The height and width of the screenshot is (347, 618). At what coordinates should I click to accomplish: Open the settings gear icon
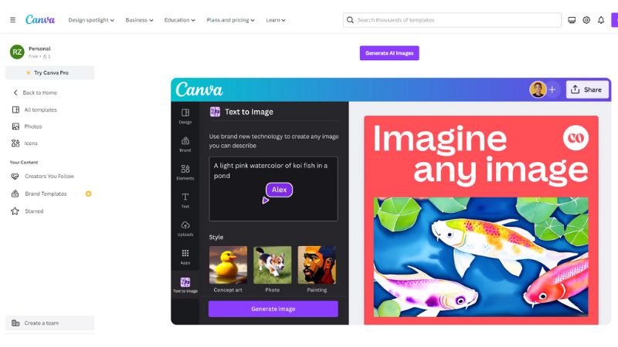pyautogui.click(x=586, y=20)
